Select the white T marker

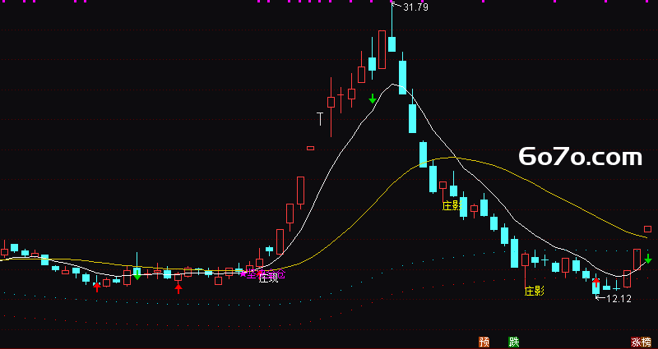pyautogui.click(x=321, y=119)
